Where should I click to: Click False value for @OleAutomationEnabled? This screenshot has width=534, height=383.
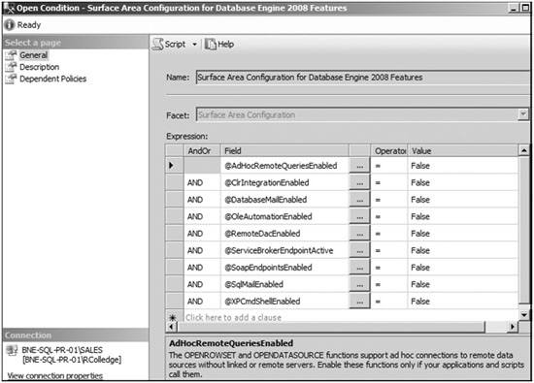click(x=462, y=217)
